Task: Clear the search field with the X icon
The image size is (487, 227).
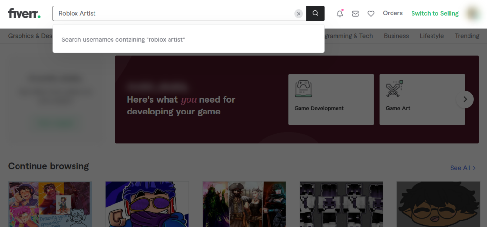Action: point(299,14)
